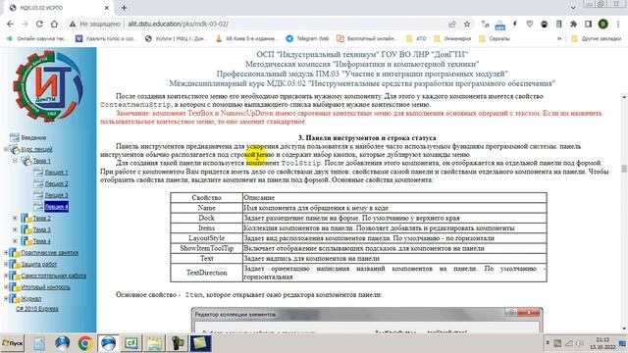
Task: Expand the Практические занятия node
Action: (6, 253)
